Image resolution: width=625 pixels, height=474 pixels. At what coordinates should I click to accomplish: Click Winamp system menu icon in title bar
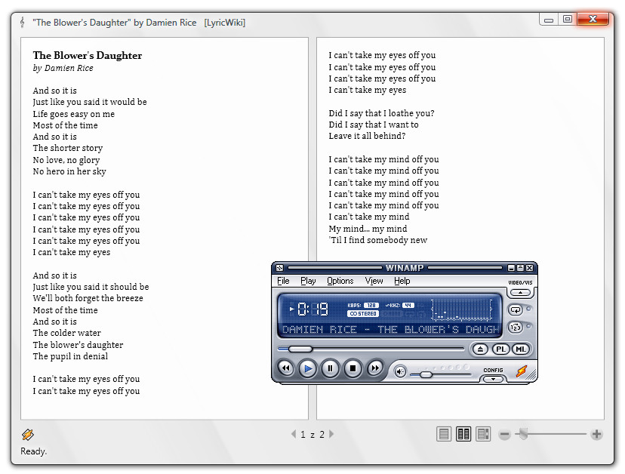[x=279, y=268]
